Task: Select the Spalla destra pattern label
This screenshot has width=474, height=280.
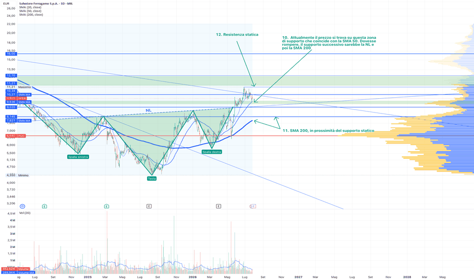Action: click(x=212, y=152)
